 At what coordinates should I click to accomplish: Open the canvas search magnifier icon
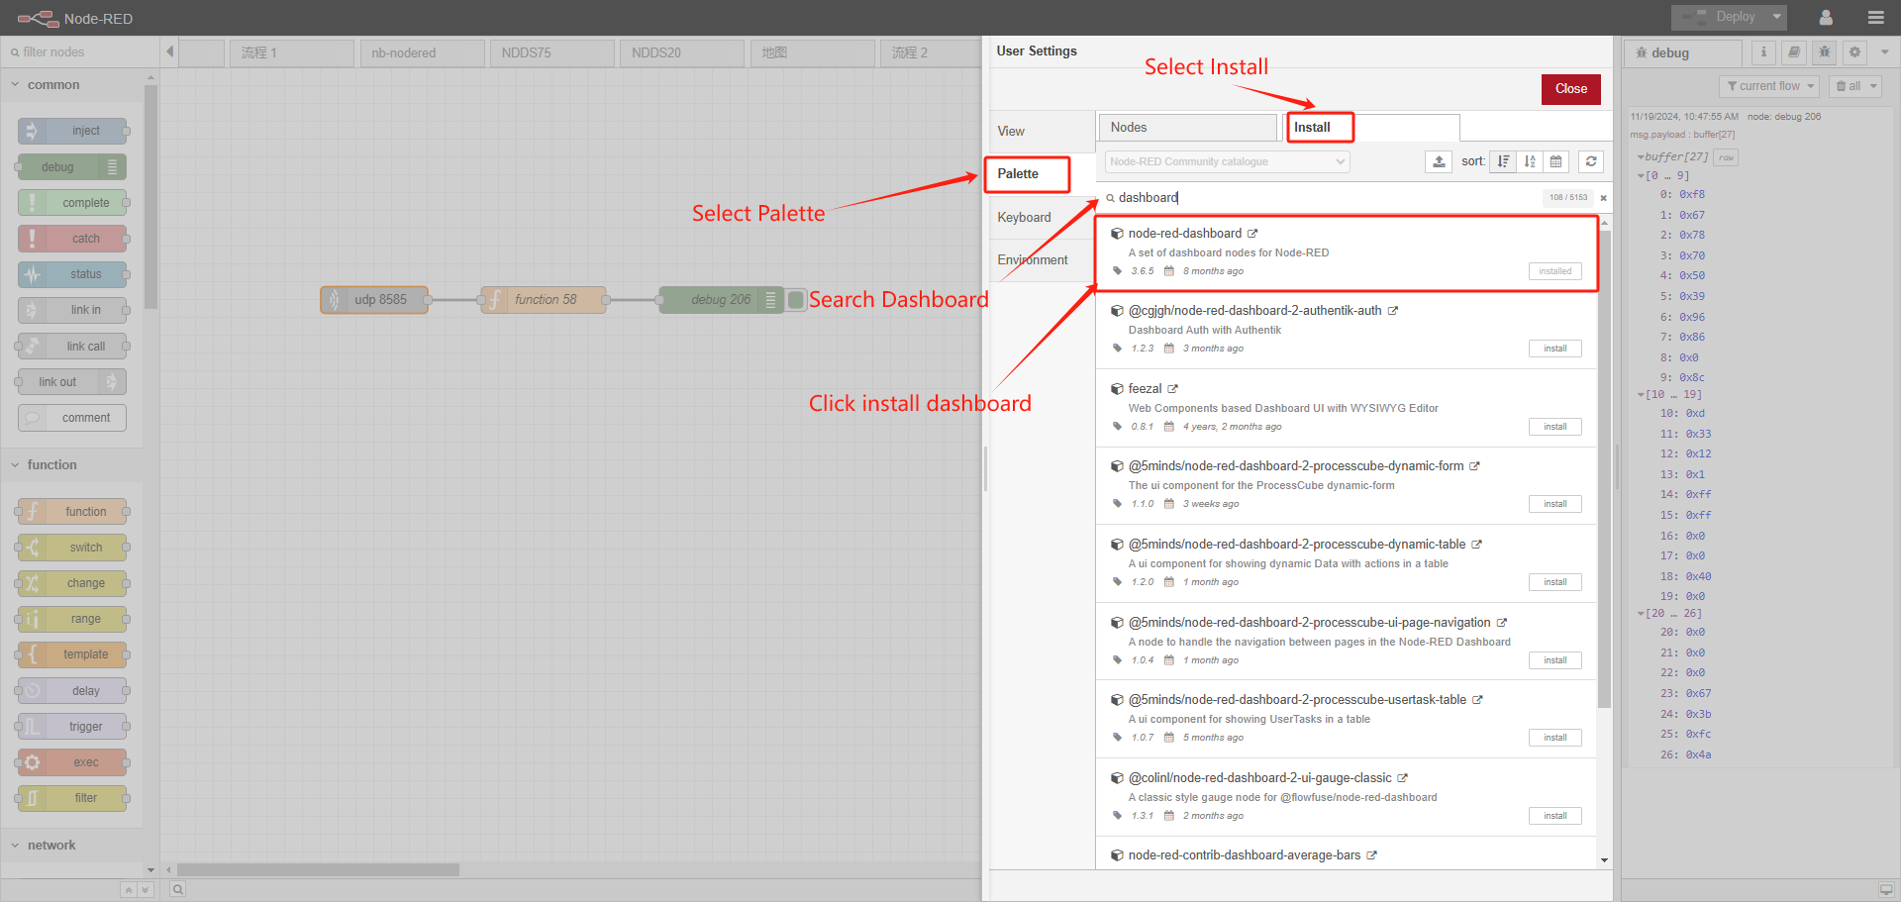tap(177, 889)
